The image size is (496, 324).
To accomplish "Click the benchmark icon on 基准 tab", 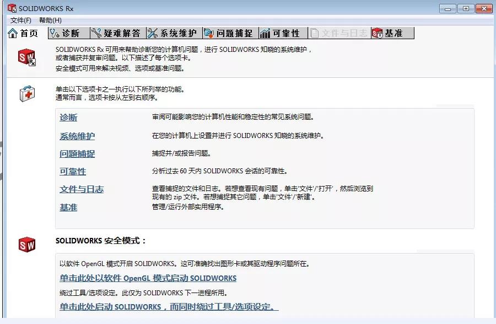I will pyautogui.click(x=378, y=33).
